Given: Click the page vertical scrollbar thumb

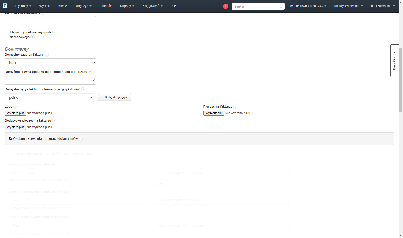Looking at the screenshot, I should (401, 80).
